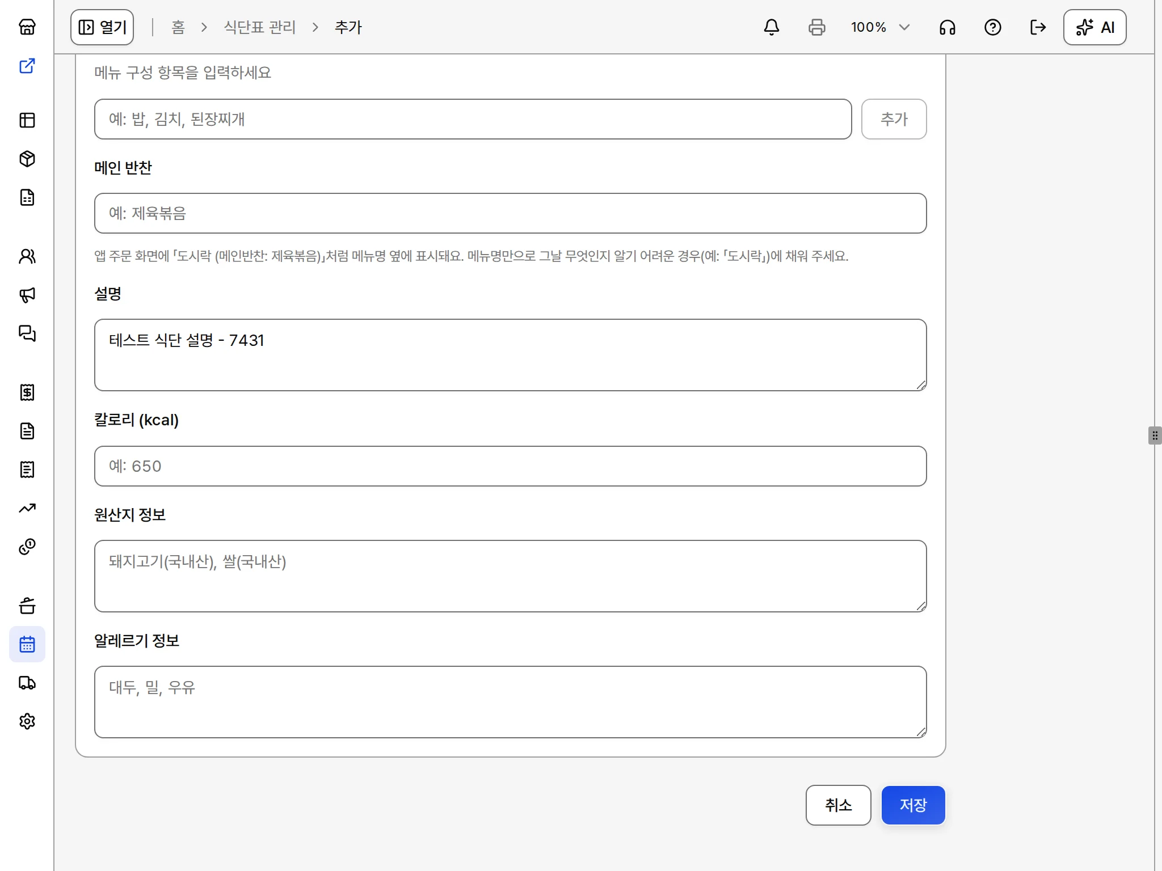Click the printer icon
This screenshot has height=871, width=1162.
[x=817, y=27]
